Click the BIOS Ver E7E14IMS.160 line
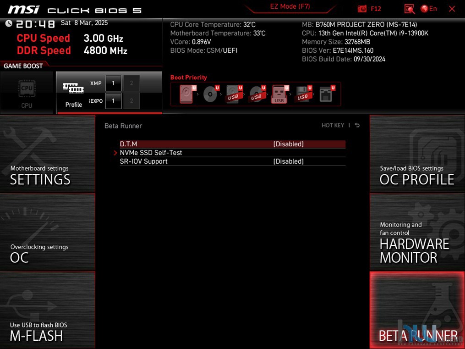The width and height of the screenshot is (465, 349). [338, 50]
